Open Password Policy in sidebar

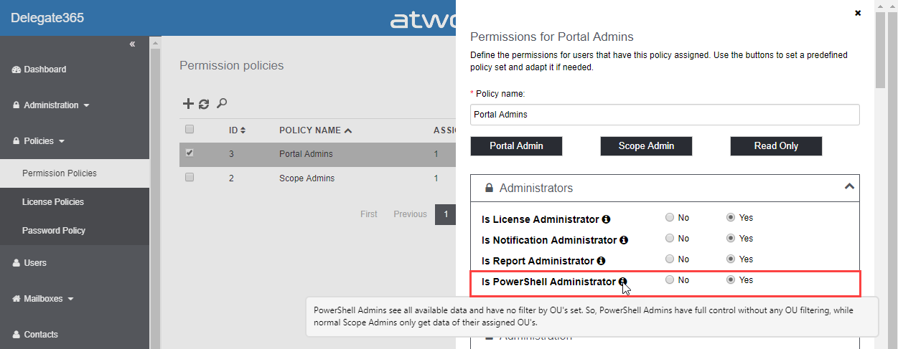pyautogui.click(x=54, y=231)
